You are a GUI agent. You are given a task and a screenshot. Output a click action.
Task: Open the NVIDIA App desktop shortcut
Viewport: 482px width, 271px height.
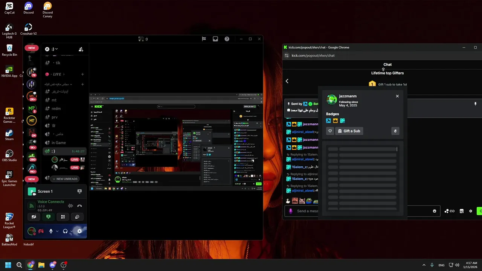point(9,72)
